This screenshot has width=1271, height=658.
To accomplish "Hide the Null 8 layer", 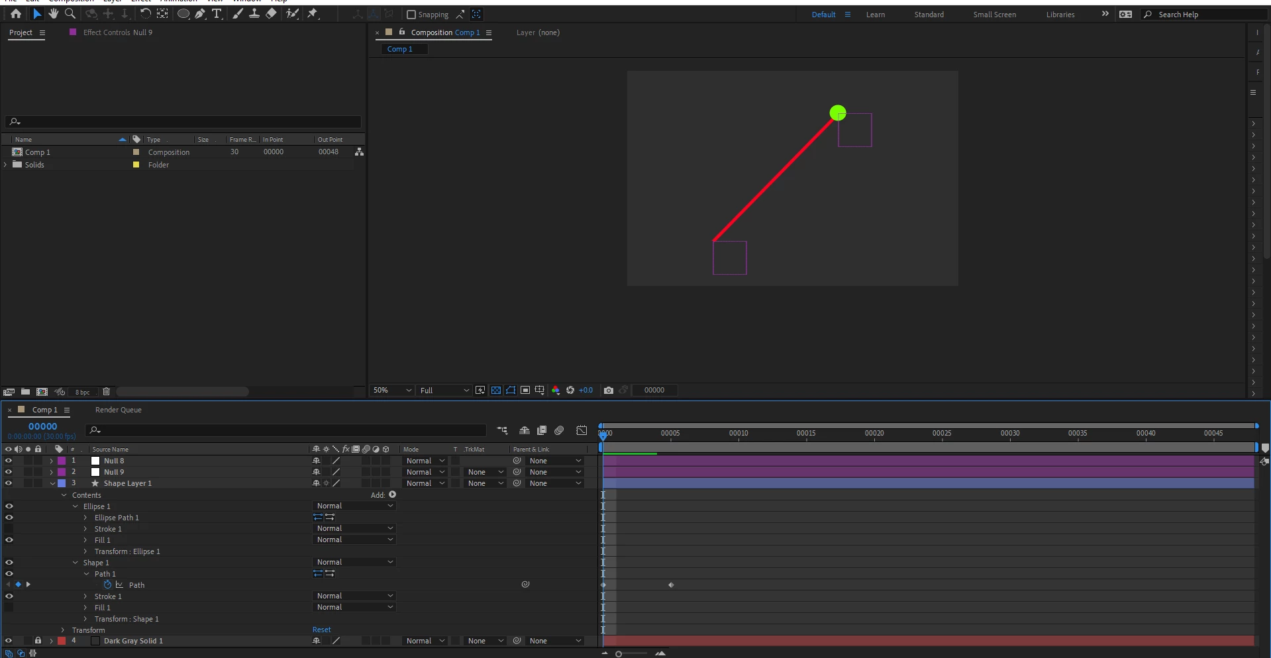I will tap(9, 461).
